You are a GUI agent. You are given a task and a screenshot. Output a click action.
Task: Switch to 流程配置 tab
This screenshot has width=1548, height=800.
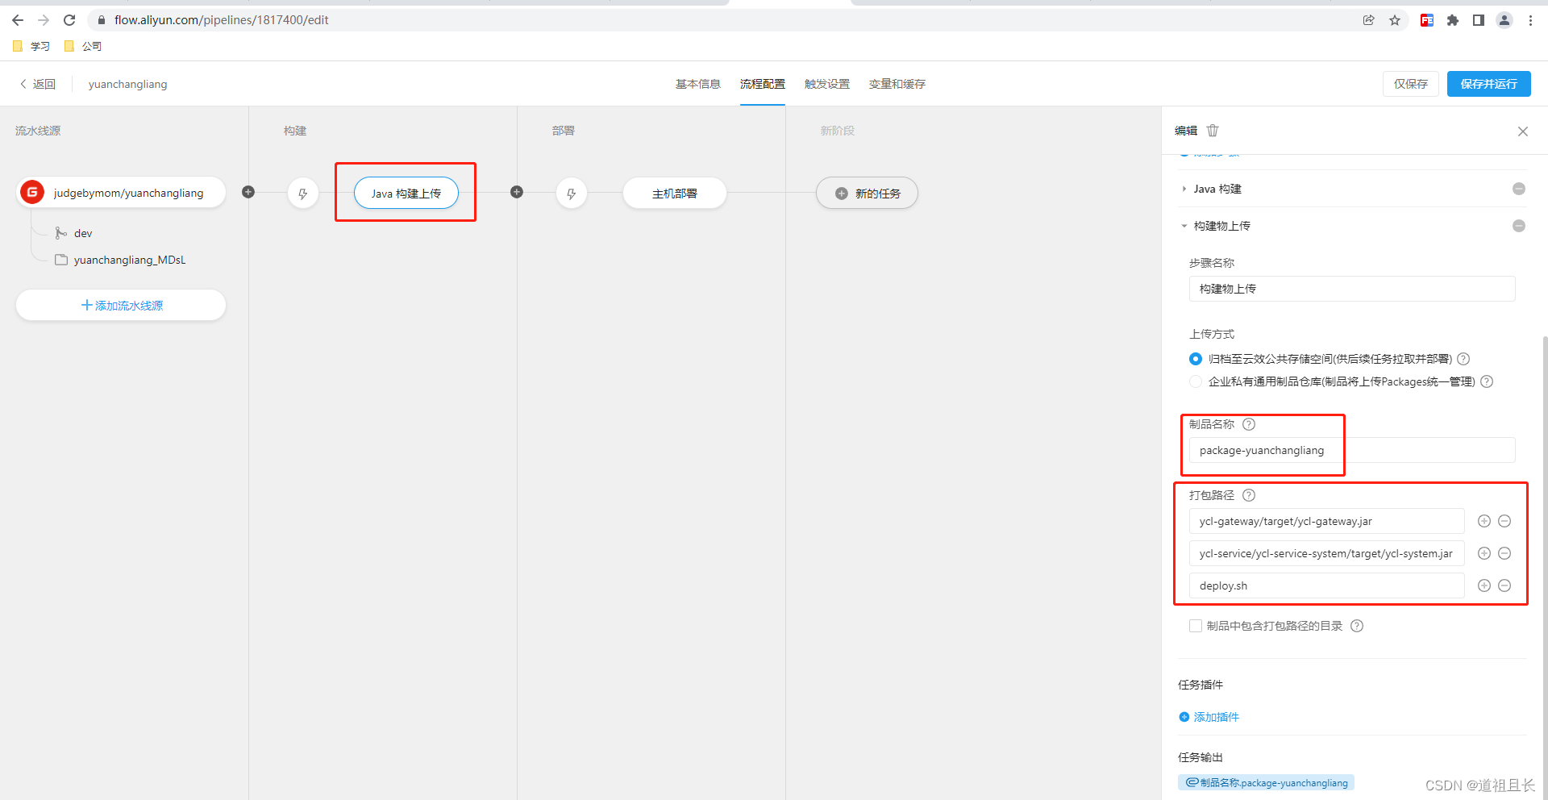point(763,84)
